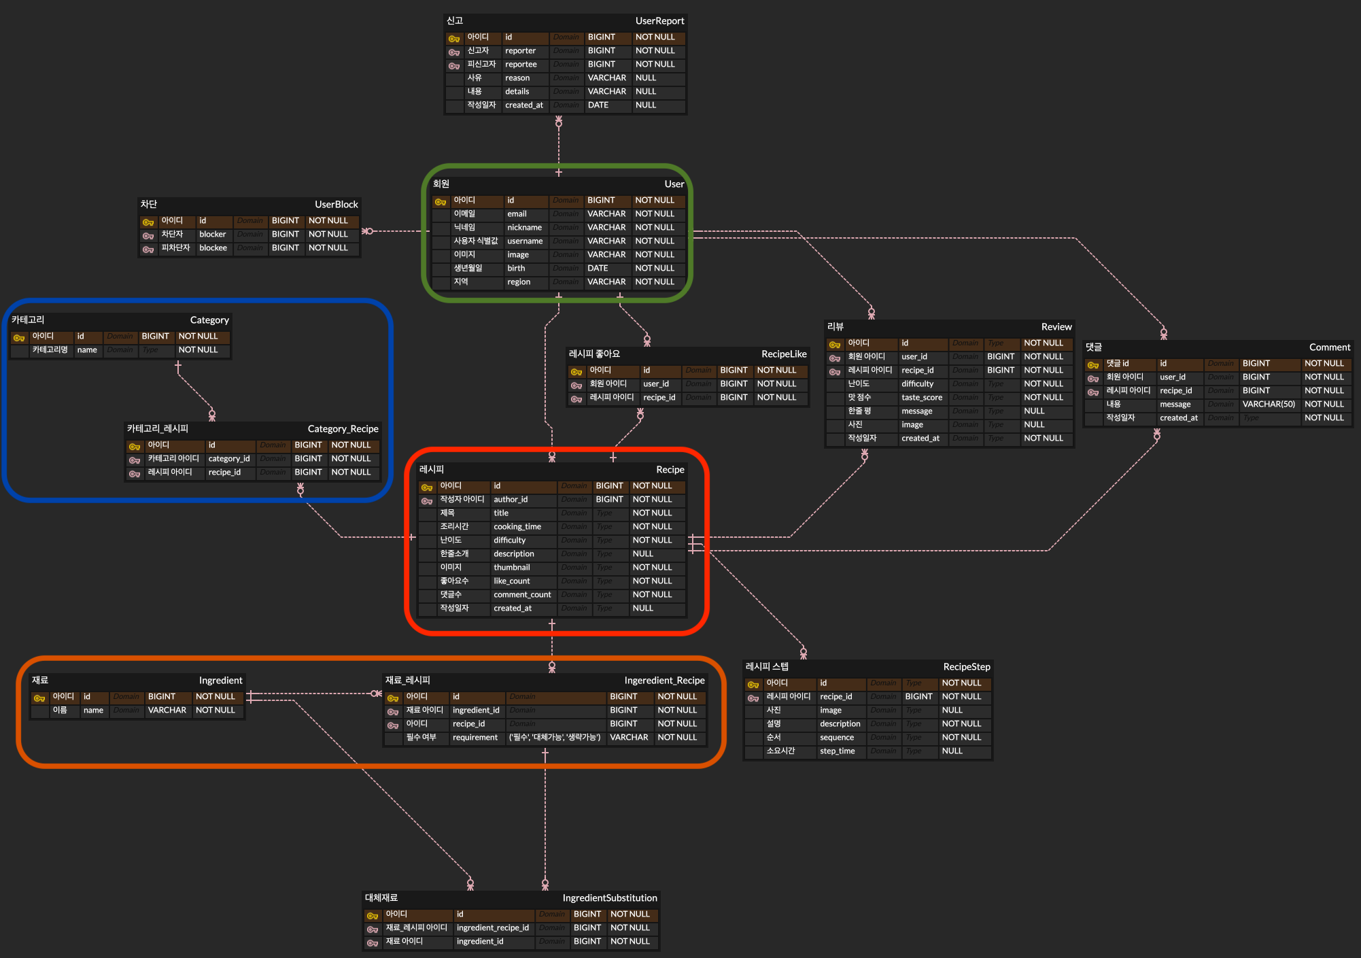1361x958 pixels.
Task: Select the key icon beside category_id column
Action: click(135, 460)
